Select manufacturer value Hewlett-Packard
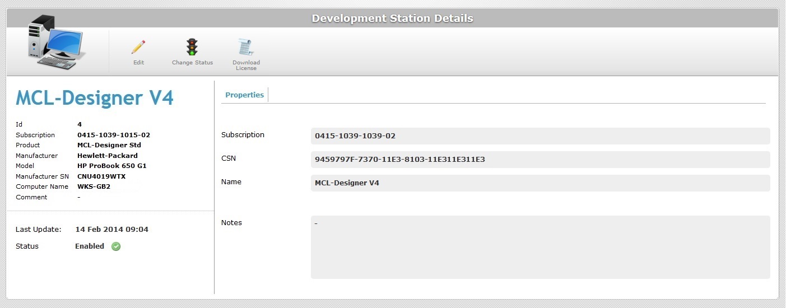The image size is (786, 308). (x=108, y=156)
